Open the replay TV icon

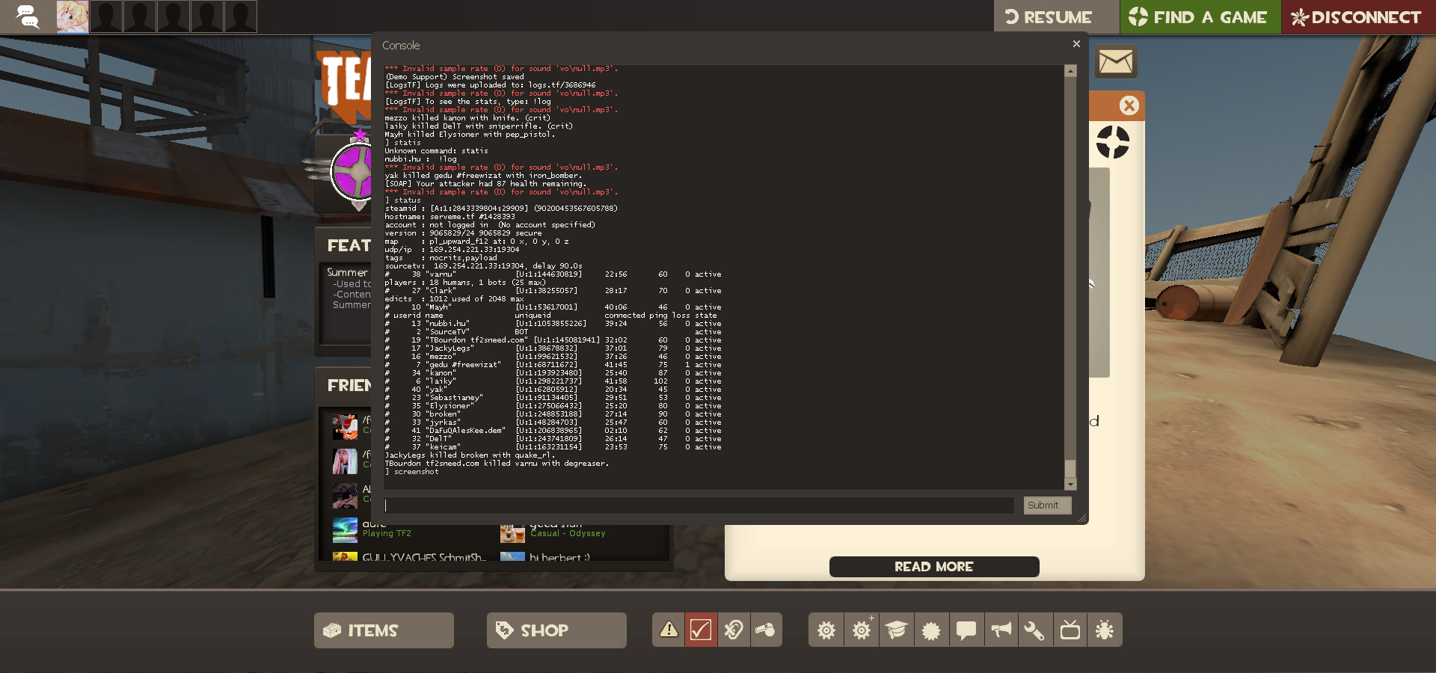point(1070,630)
